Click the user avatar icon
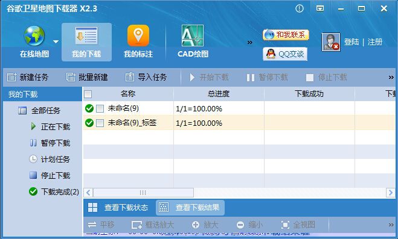 pyautogui.click(x=331, y=42)
